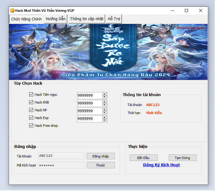Click the ABC123 account name text

[153, 105]
